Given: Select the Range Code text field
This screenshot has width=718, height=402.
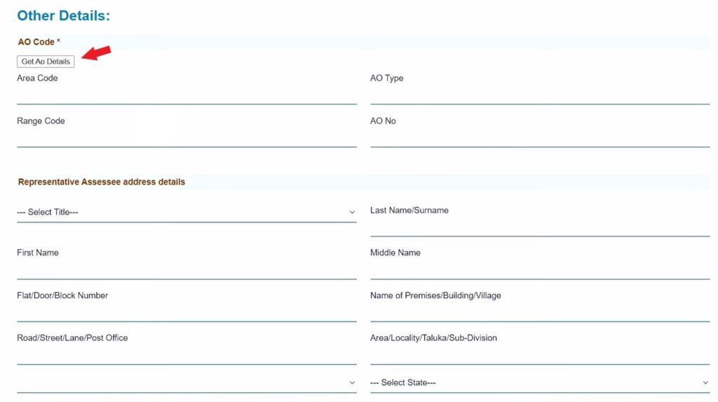Looking at the screenshot, I should 186,138.
